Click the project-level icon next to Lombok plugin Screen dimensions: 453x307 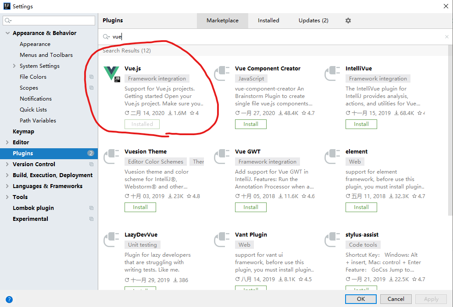coord(91,208)
